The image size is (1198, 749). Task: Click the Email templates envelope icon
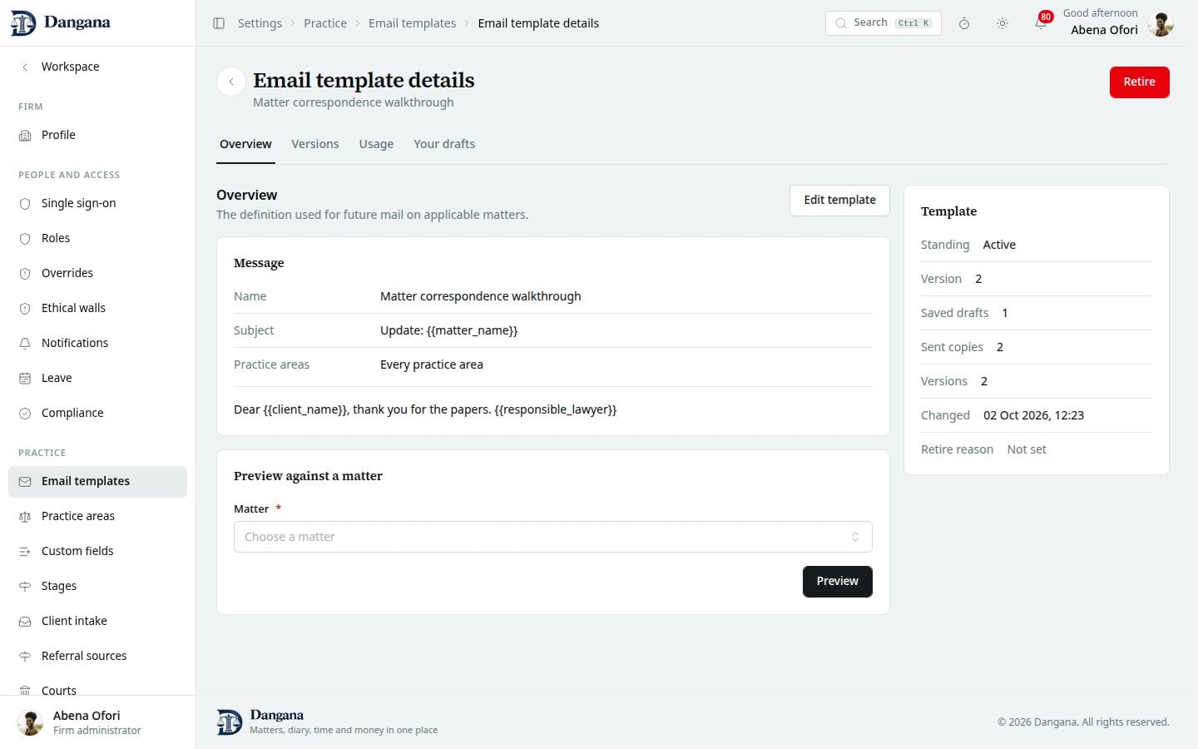pyautogui.click(x=25, y=481)
